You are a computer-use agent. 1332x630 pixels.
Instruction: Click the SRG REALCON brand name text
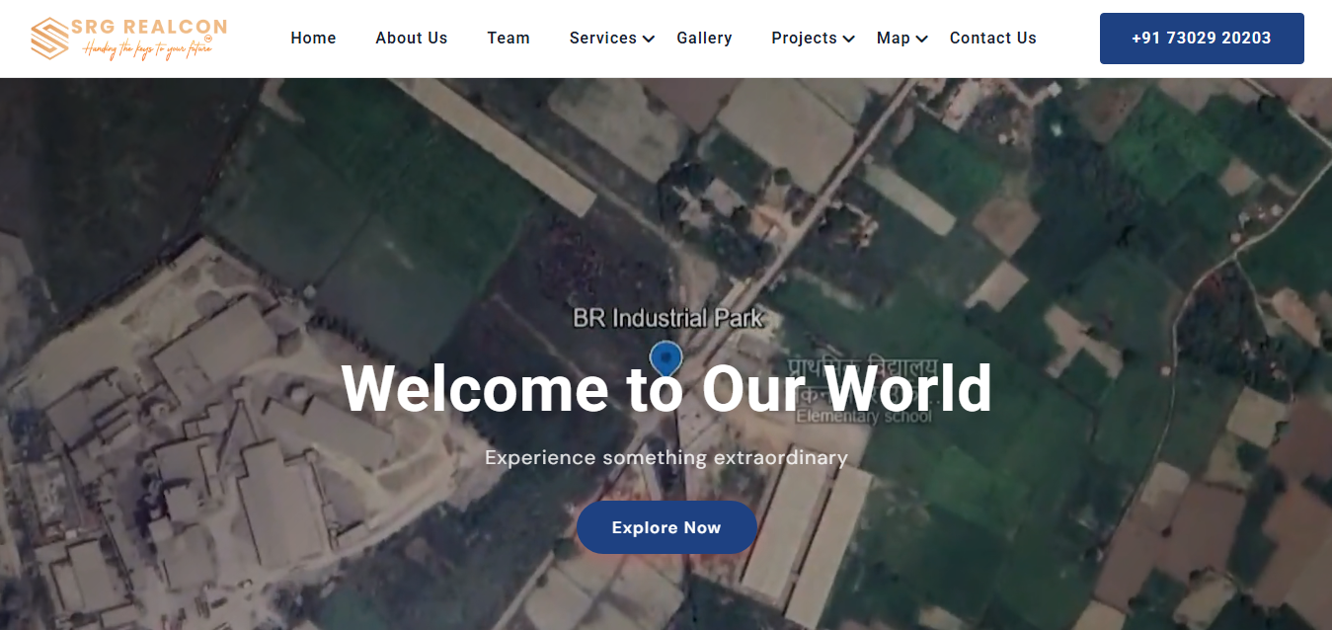click(149, 27)
